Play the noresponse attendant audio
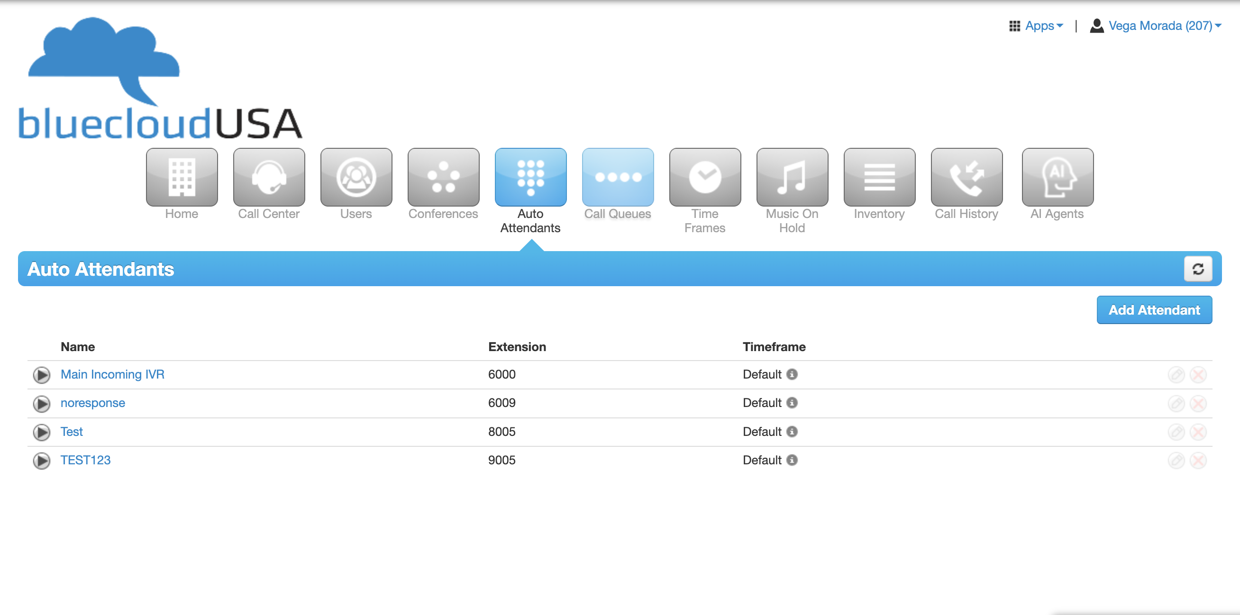This screenshot has width=1240, height=615. pyautogui.click(x=41, y=403)
